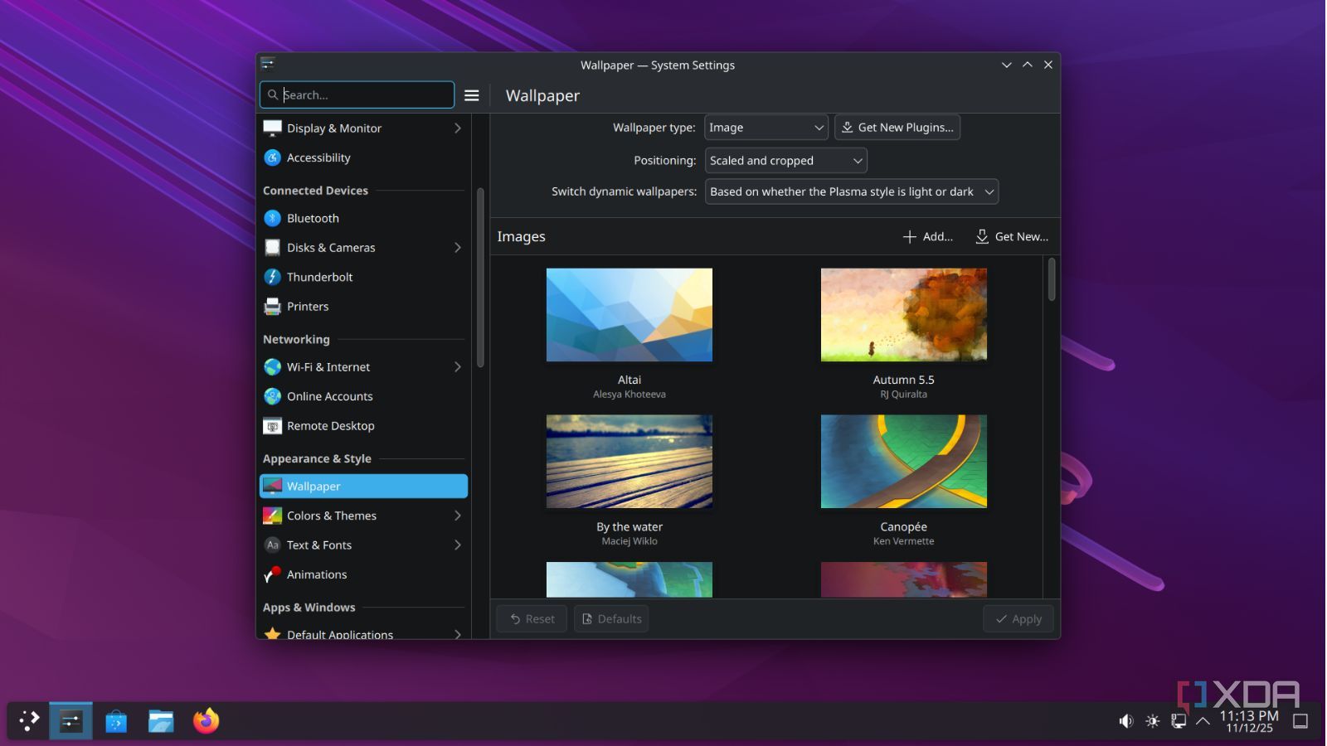The height and width of the screenshot is (746, 1327).
Task: Open Remote Desktop settings
Action: click(x=364, y=426)
